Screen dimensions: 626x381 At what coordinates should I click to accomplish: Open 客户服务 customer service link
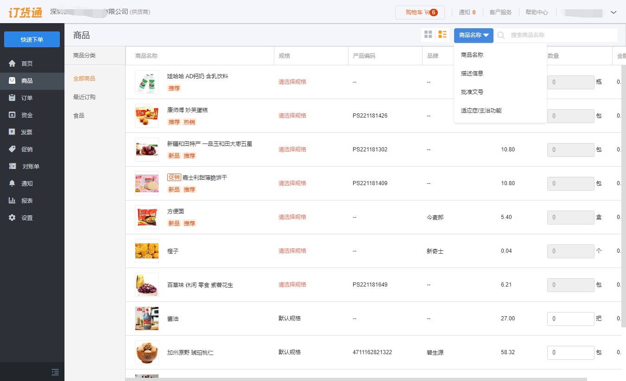[500, 12]
